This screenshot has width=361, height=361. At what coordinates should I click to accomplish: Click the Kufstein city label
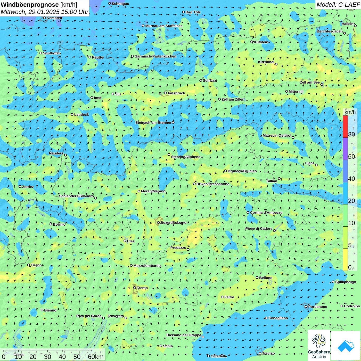click(261, 42)
